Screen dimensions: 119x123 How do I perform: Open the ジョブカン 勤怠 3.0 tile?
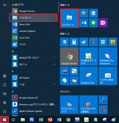(x=108, y=76)
